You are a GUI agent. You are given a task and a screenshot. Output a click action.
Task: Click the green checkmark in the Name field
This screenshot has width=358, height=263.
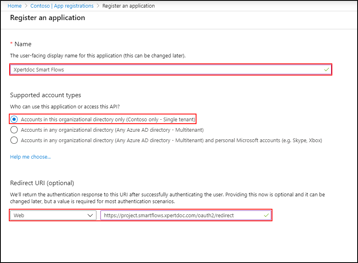click(x=327, y=69)
